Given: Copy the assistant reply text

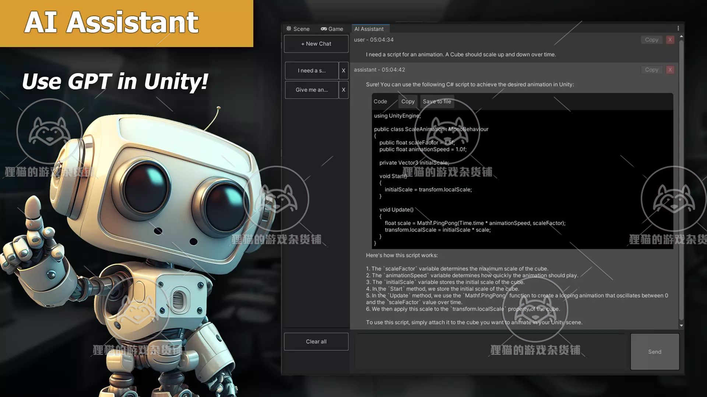Looking at the screenshot, I should (x=651, y=70).
